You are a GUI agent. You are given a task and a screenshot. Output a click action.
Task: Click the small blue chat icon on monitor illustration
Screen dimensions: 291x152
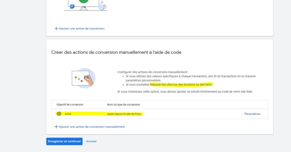[72, 6]
